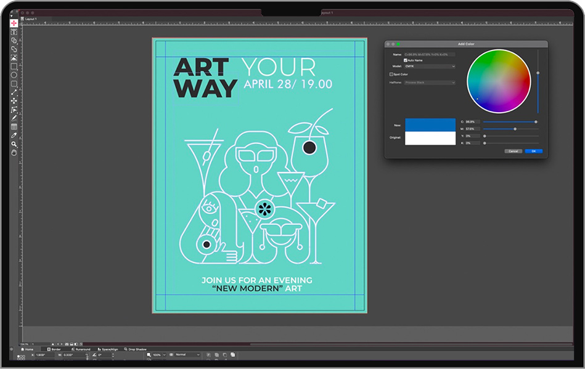Uncheck the Auto Name checkbox
Image resolution: width=585 pixels, height=369 pixels.
click(406, 60)
